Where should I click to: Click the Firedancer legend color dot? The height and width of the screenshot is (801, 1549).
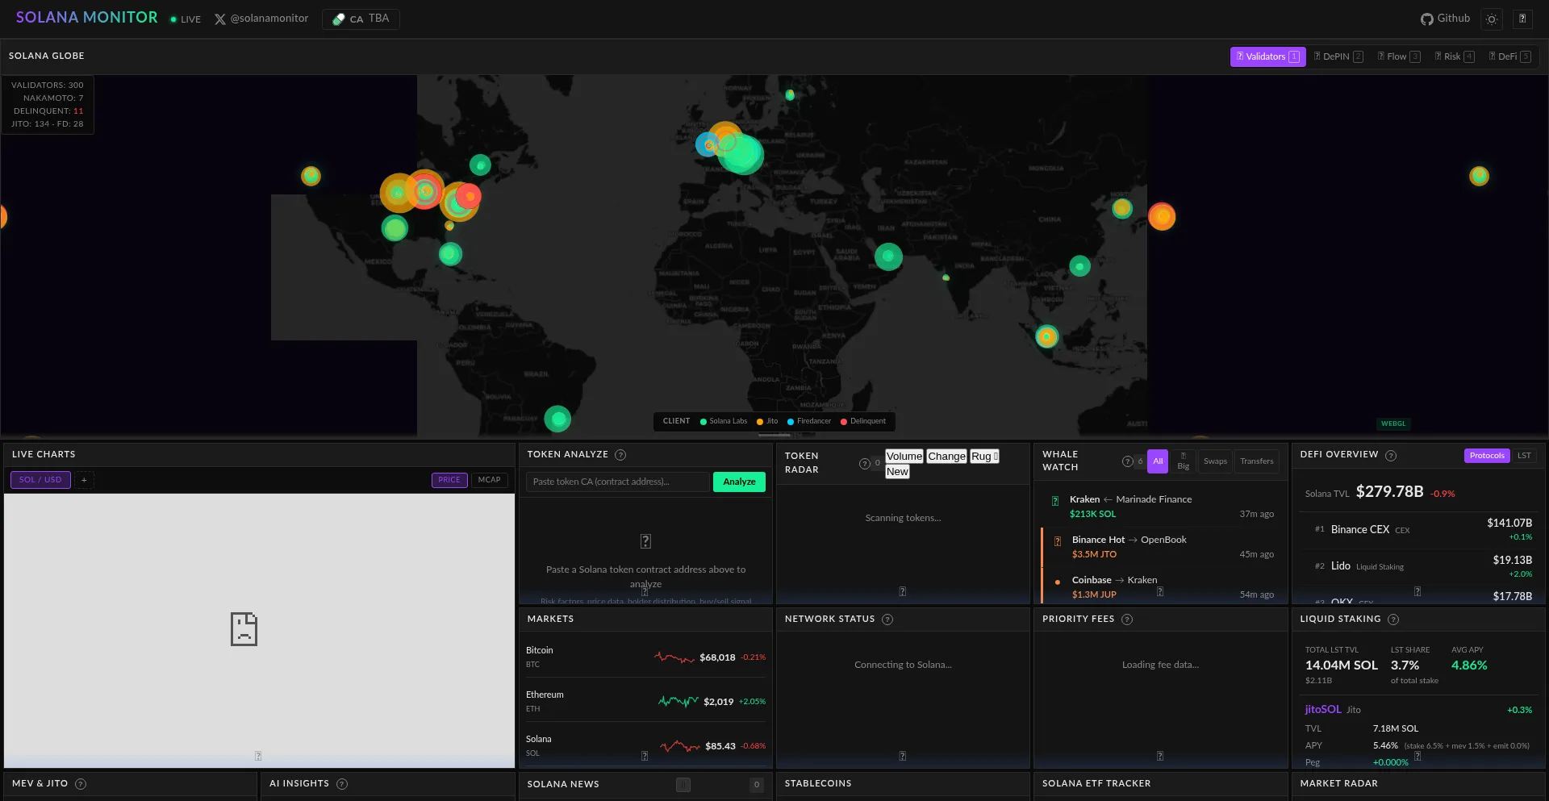click(x=791, y=422)
